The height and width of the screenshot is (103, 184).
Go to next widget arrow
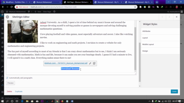coord(169,17)
